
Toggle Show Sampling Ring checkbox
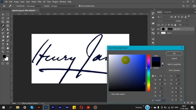[80, 6]
